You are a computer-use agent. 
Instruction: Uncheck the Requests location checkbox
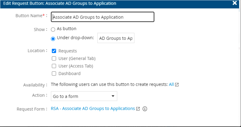(x=54, y=51)
